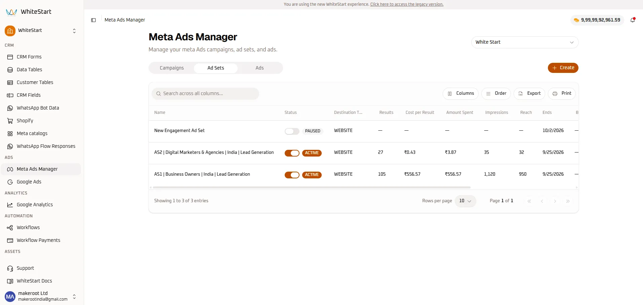Expand the WhiteStart workspace switcher
Image resolution: width=643 pixels, height=305 pixels.
tap(74, 31)
